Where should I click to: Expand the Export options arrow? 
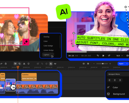coord(127,64)
